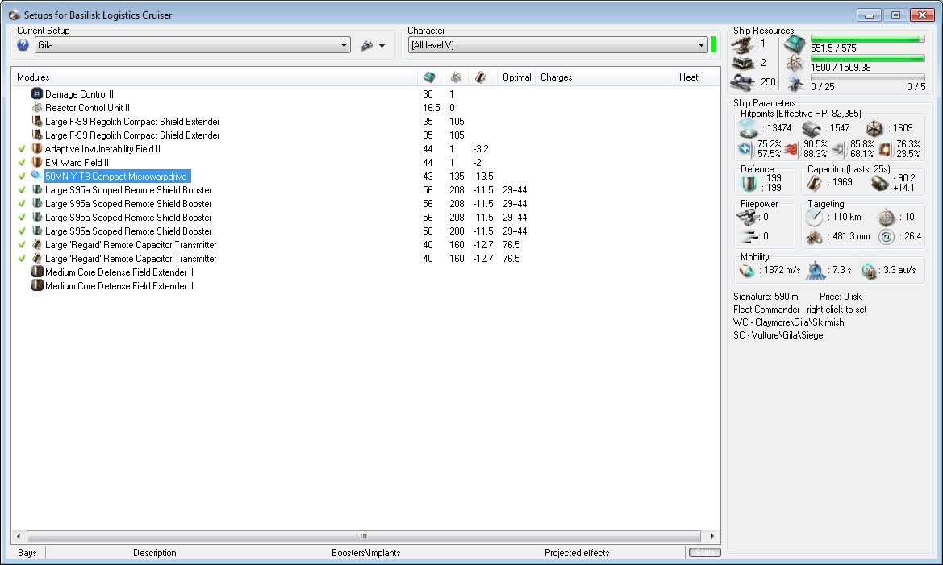Click the explosive resistance icon showing 76.3%

[x=885, y=149]
